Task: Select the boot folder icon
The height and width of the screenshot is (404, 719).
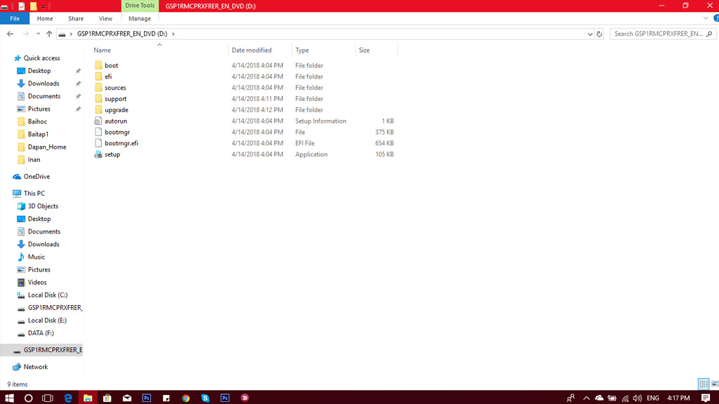Action: tap(98, 65)
